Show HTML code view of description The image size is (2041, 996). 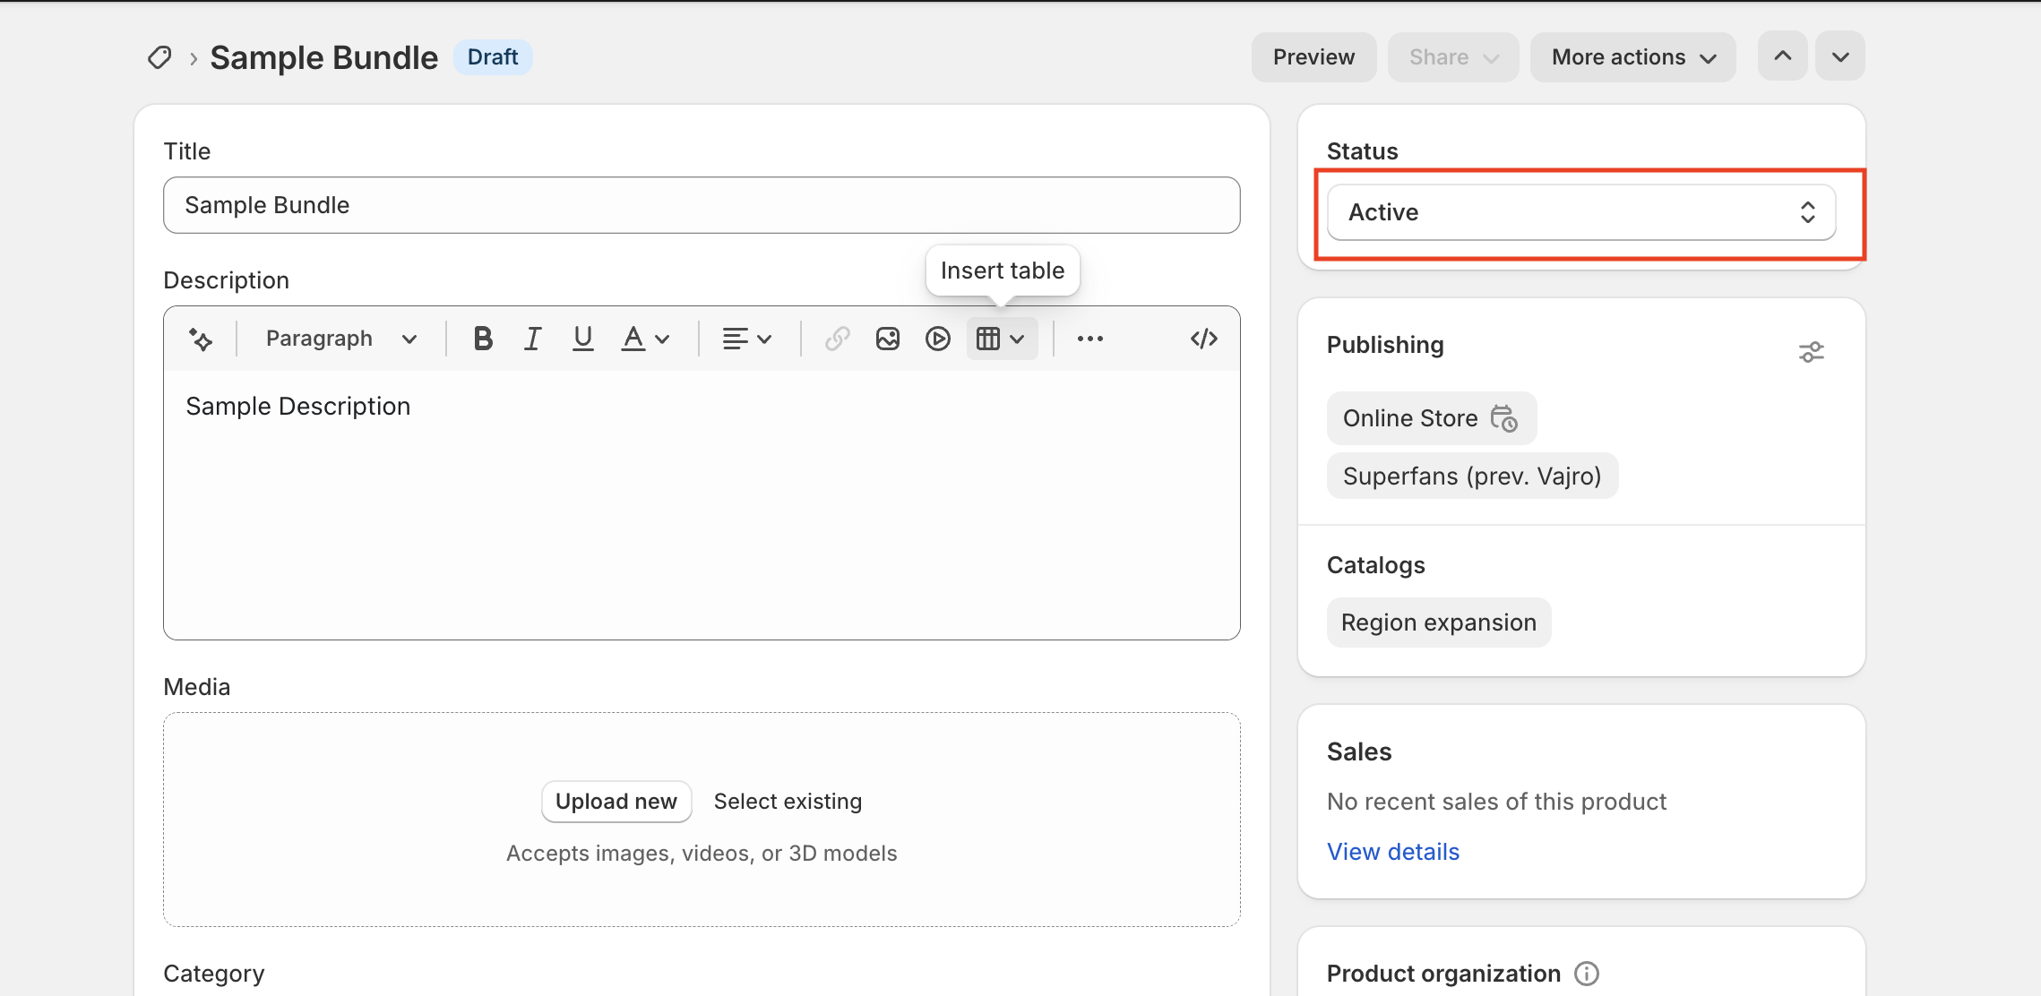(1203, 339)
